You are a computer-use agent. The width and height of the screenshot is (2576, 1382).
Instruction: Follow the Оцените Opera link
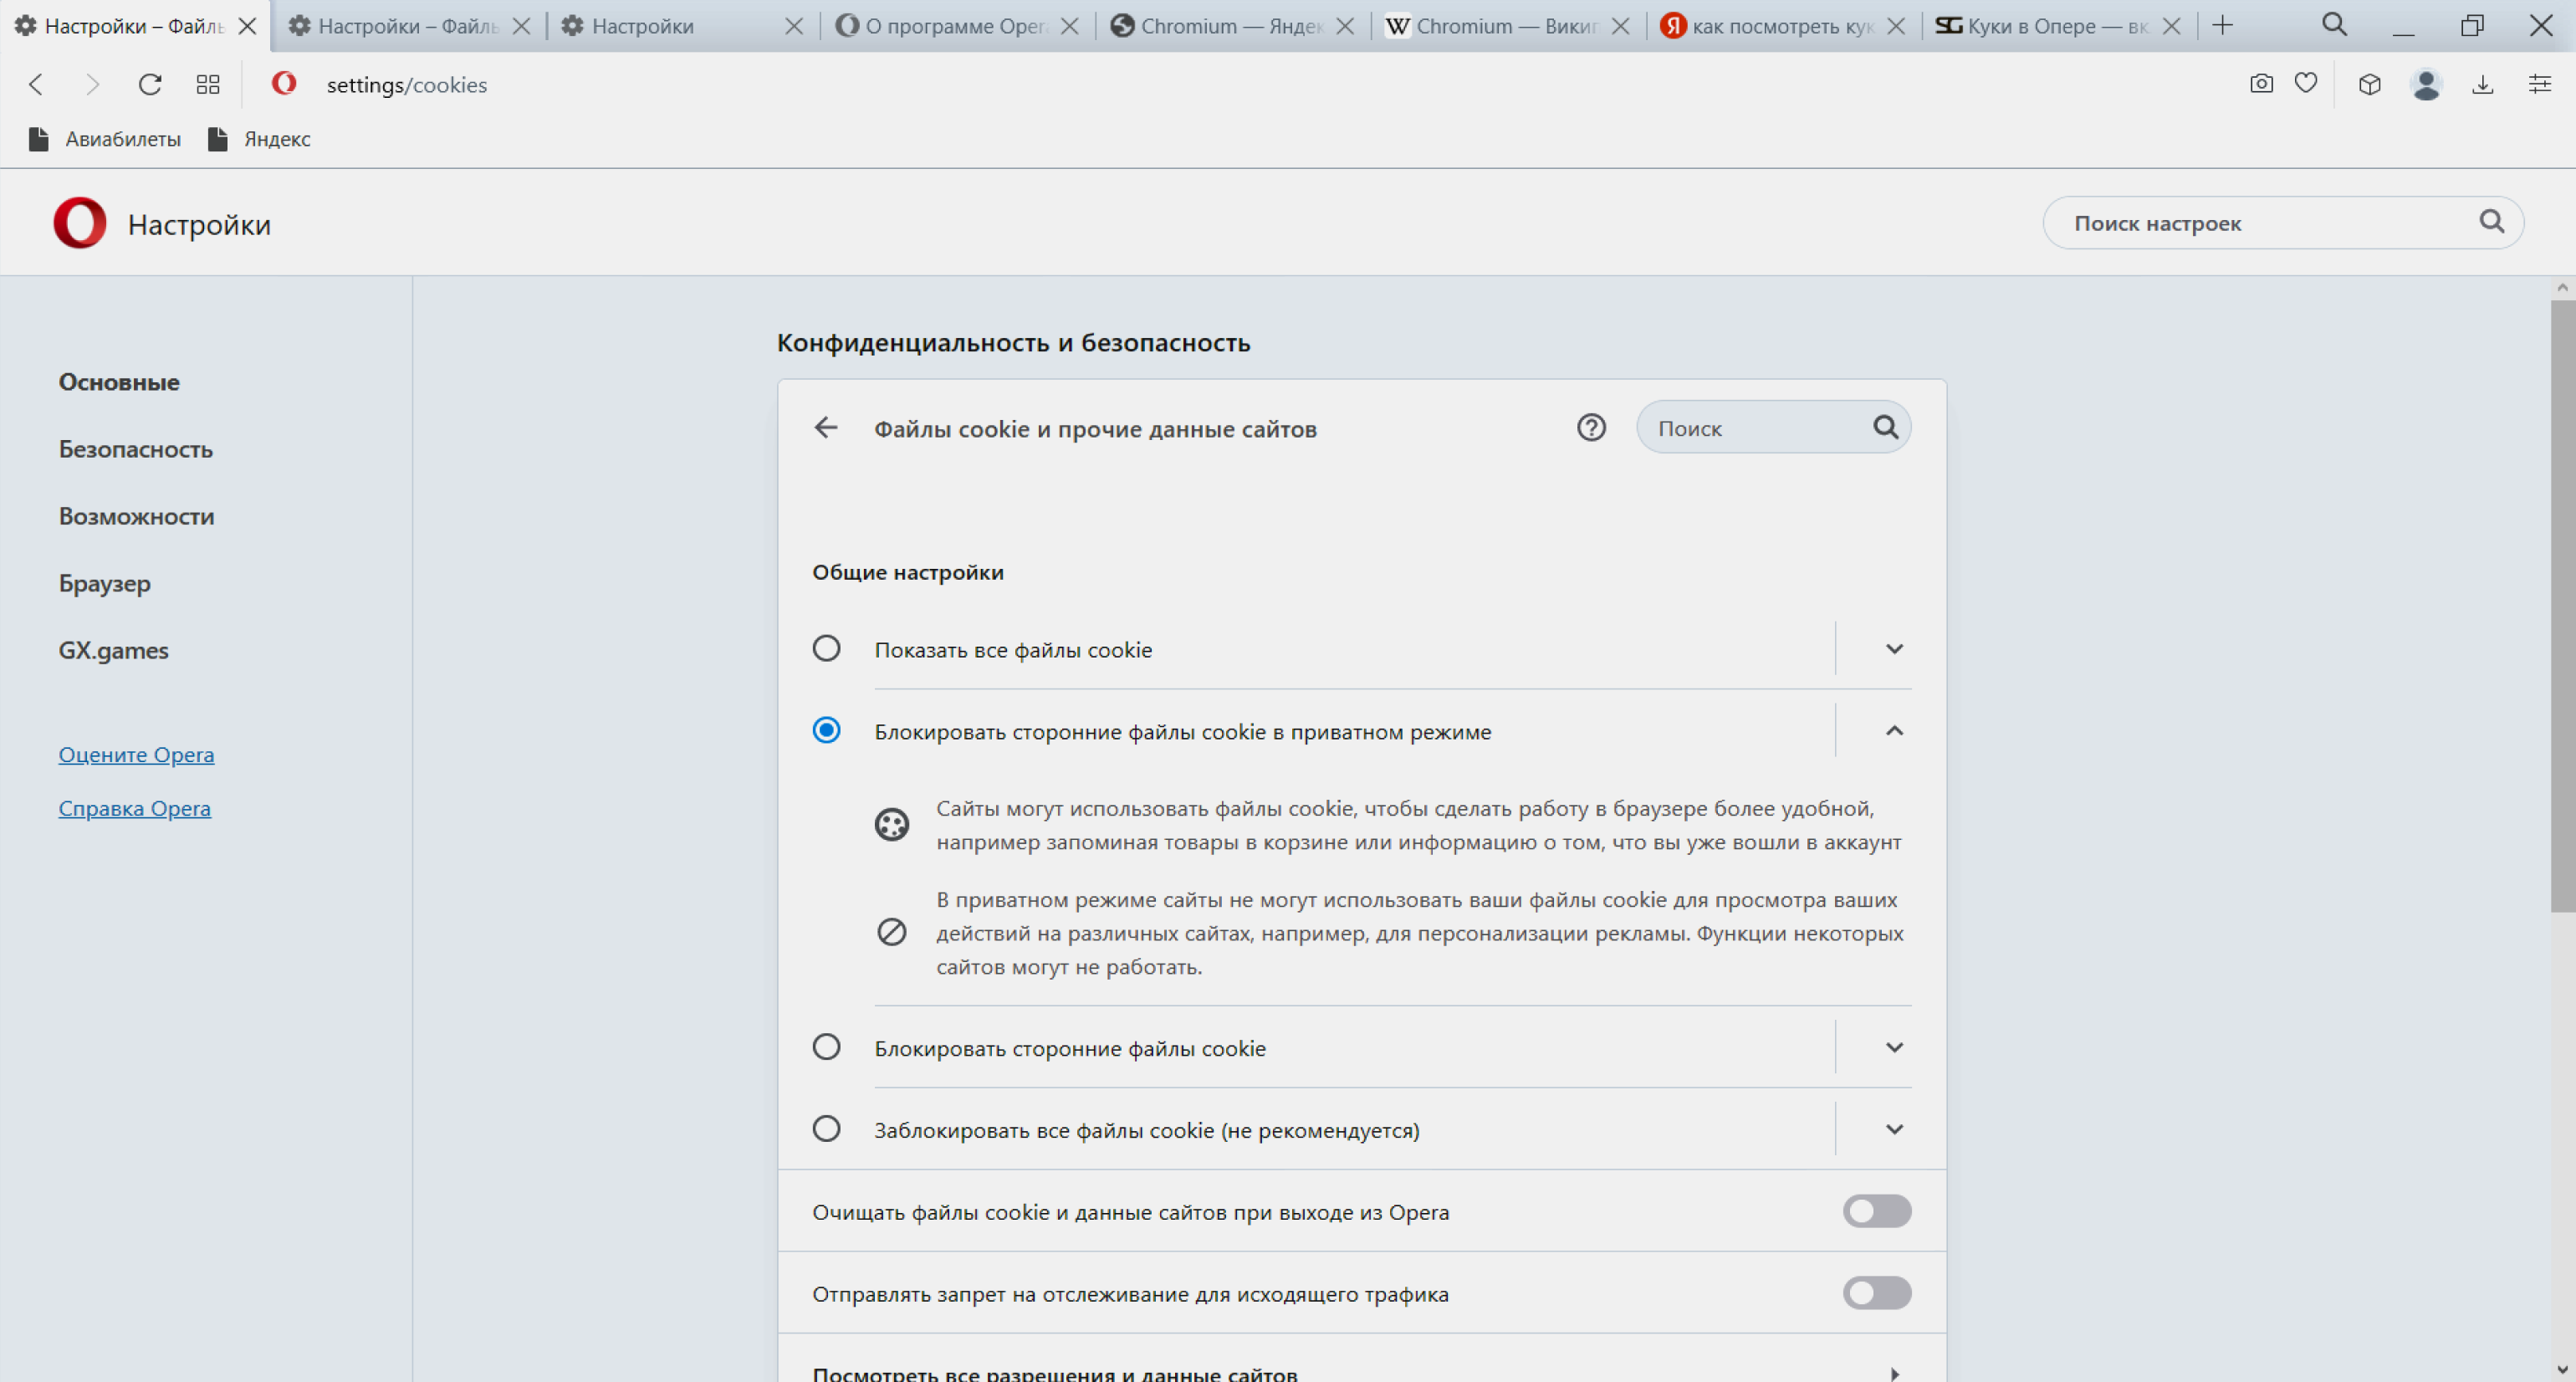pyautogui.click(x=136, y=755)
